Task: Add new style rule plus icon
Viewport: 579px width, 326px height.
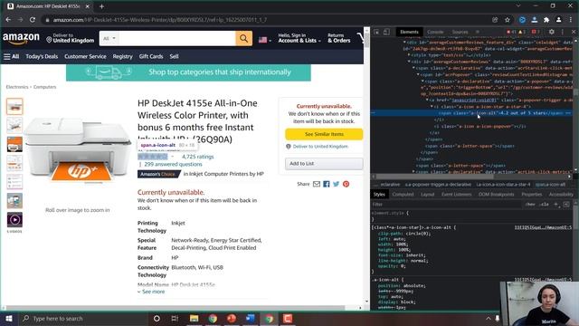Action: click(555, 205)
